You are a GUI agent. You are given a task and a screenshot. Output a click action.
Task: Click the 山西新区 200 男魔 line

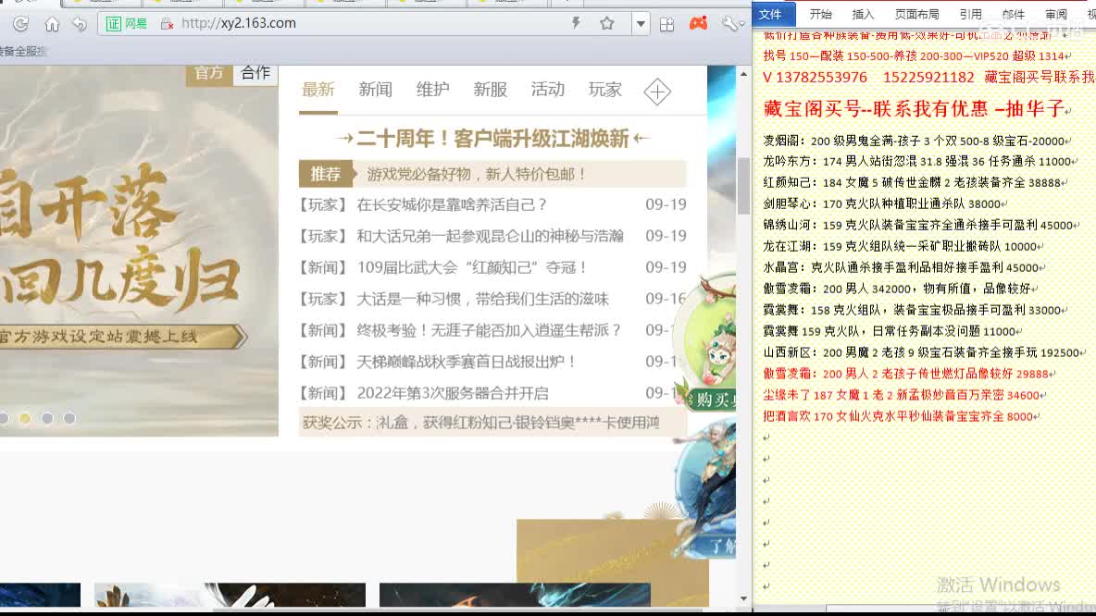[x=923, y=352]
